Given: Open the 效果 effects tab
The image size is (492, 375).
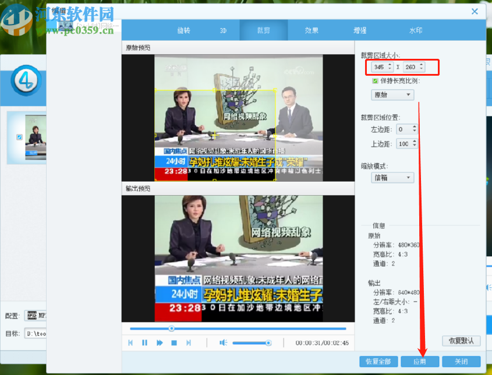Looking at the screenshot, I should tap(311, 30).
